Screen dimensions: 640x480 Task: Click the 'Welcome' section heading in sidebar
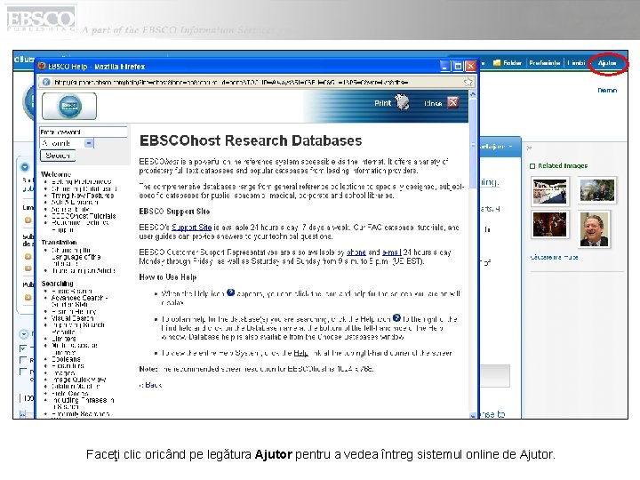tap(56, 174)
